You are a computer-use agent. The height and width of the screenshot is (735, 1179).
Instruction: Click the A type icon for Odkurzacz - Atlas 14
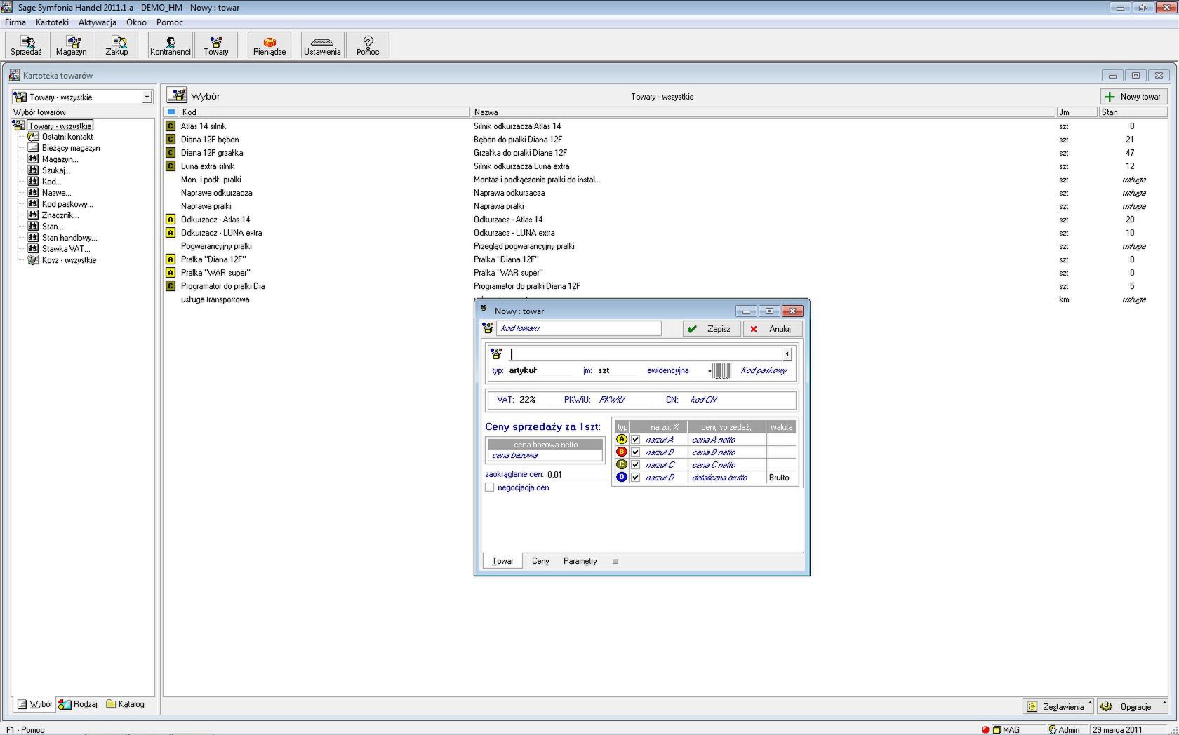pos(170,220)
